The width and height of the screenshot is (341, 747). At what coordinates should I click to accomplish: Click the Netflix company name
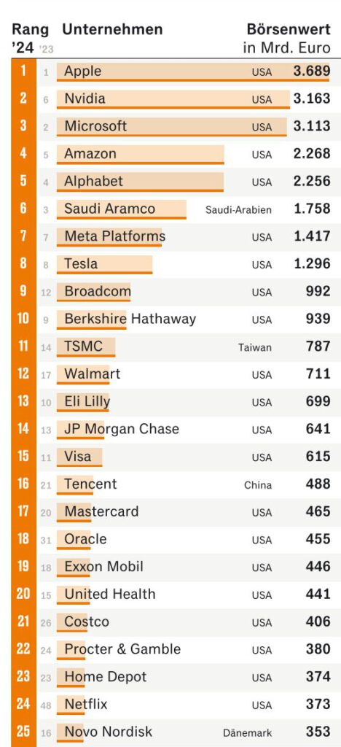[86, 704]
